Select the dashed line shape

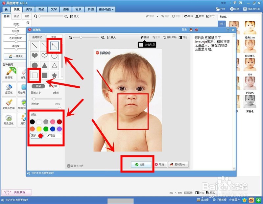coord(44,46)
